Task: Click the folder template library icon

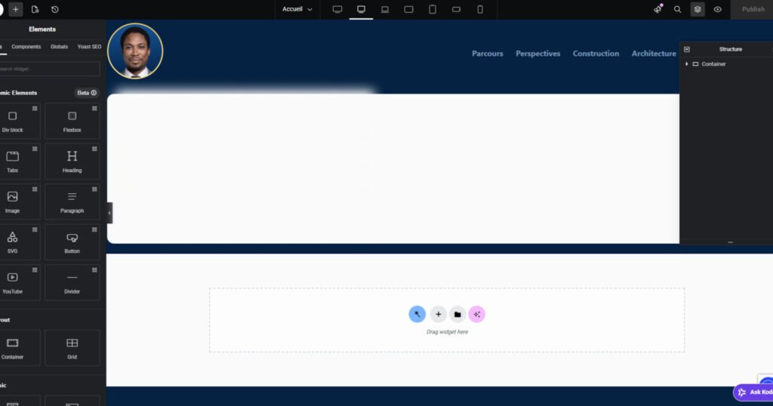Action: (457, 314)
